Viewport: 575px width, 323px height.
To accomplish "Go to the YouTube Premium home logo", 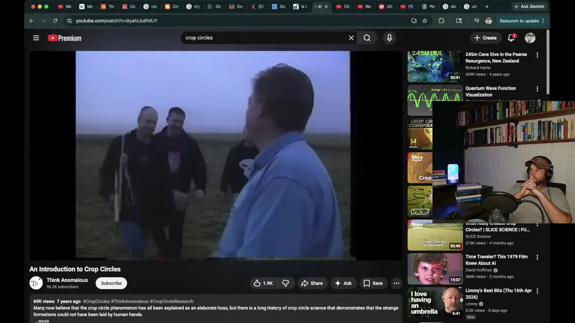I will pyautogui.click(x=65, y=38).
